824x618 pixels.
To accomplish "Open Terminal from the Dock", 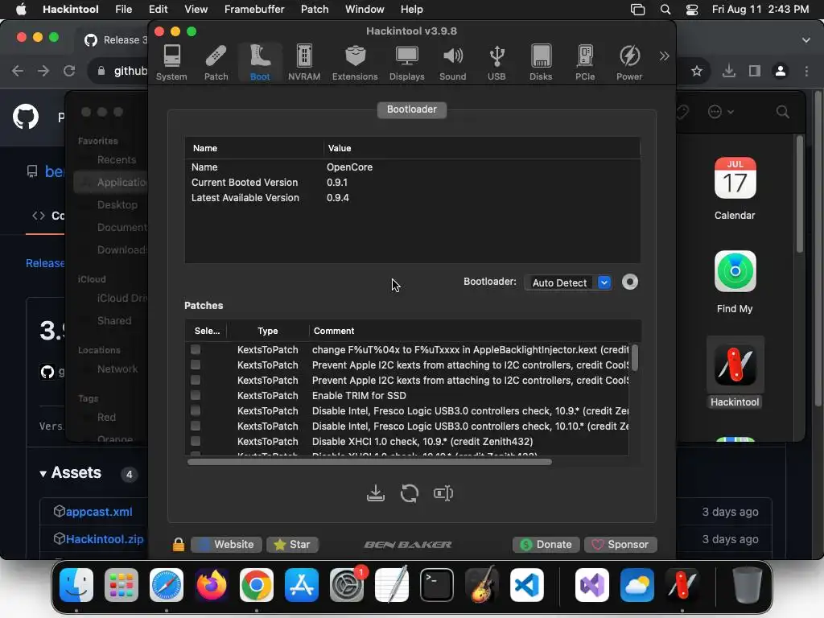I will pyautogui.click(x=437, y=585).
